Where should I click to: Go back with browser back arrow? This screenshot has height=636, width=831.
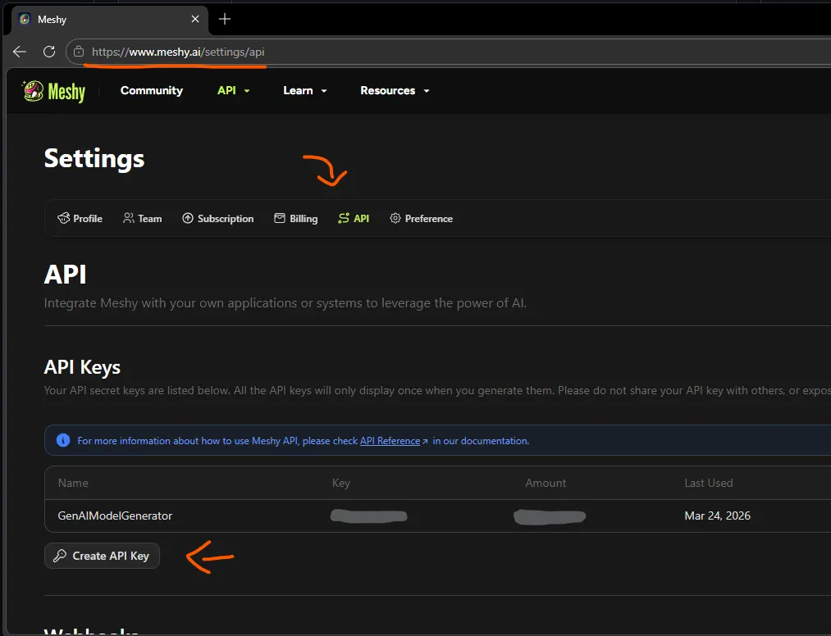tap(20, 52)
